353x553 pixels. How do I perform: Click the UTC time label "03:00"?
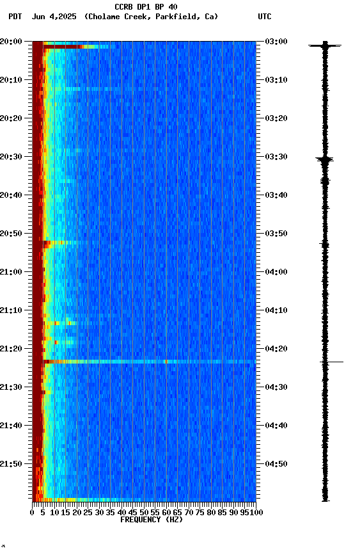pos(276,42)
